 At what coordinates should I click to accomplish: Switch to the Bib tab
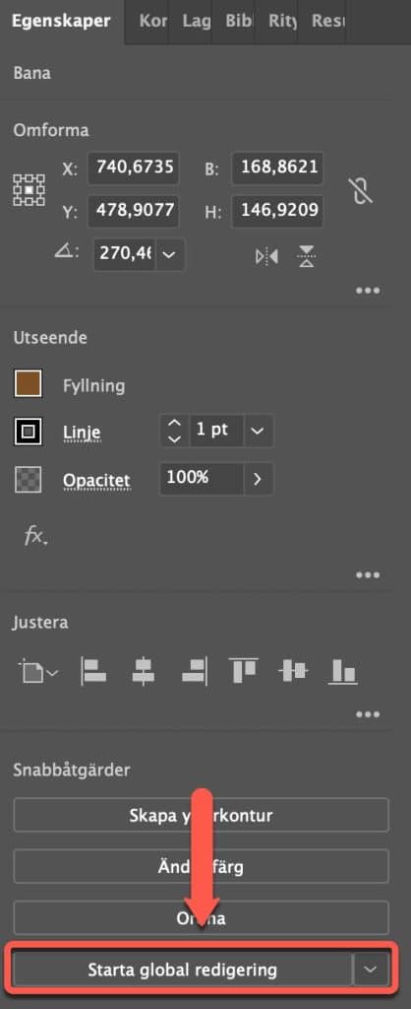[239, 21]
